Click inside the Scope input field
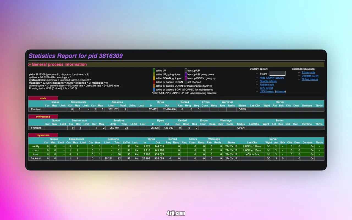This screenshot has height=220, width=352. [x=277, y=73]
